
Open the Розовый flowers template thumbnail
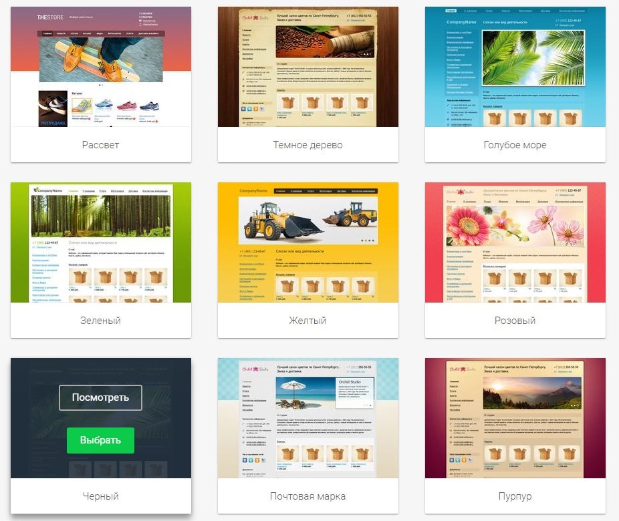point(515,242)
